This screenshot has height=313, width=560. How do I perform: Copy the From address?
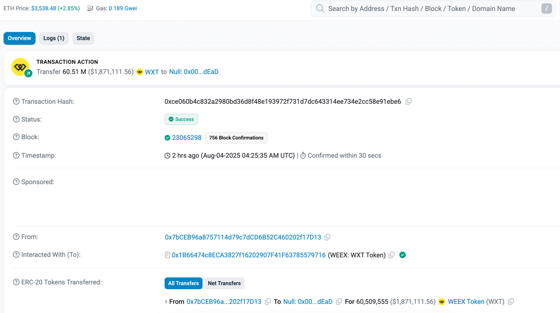tap(327, 237)
